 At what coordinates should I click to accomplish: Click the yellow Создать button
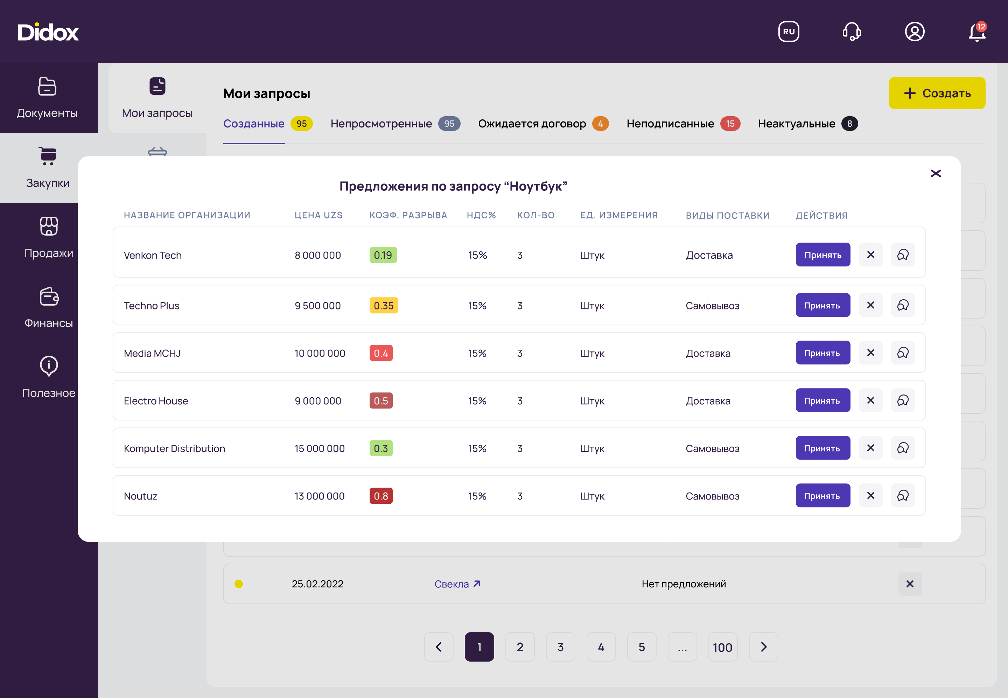(937, 93)
